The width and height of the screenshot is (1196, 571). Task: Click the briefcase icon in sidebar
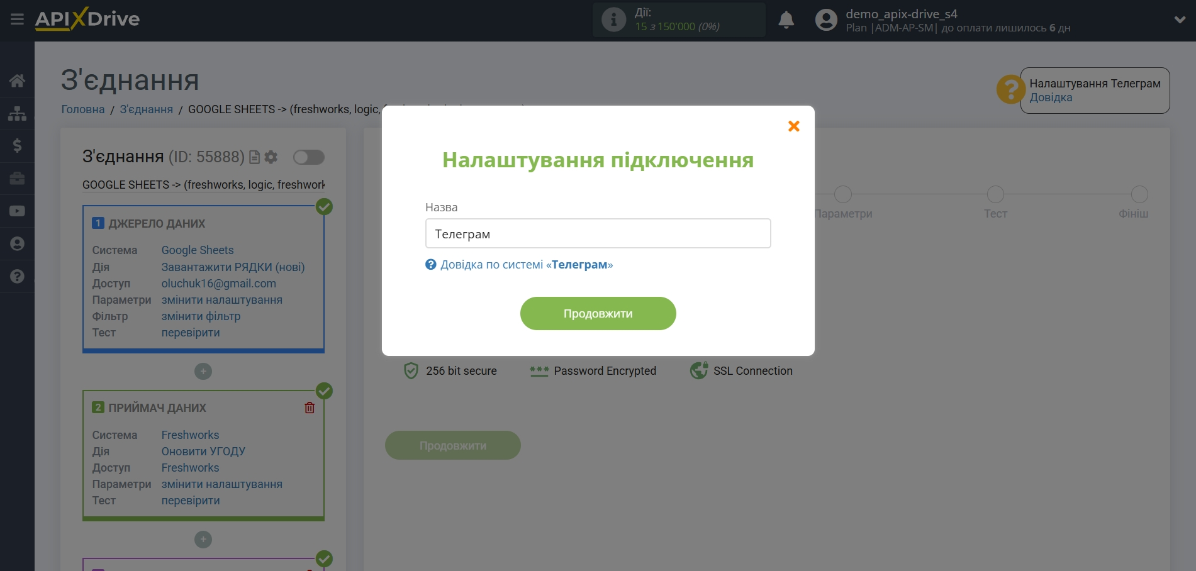(17, 179)
